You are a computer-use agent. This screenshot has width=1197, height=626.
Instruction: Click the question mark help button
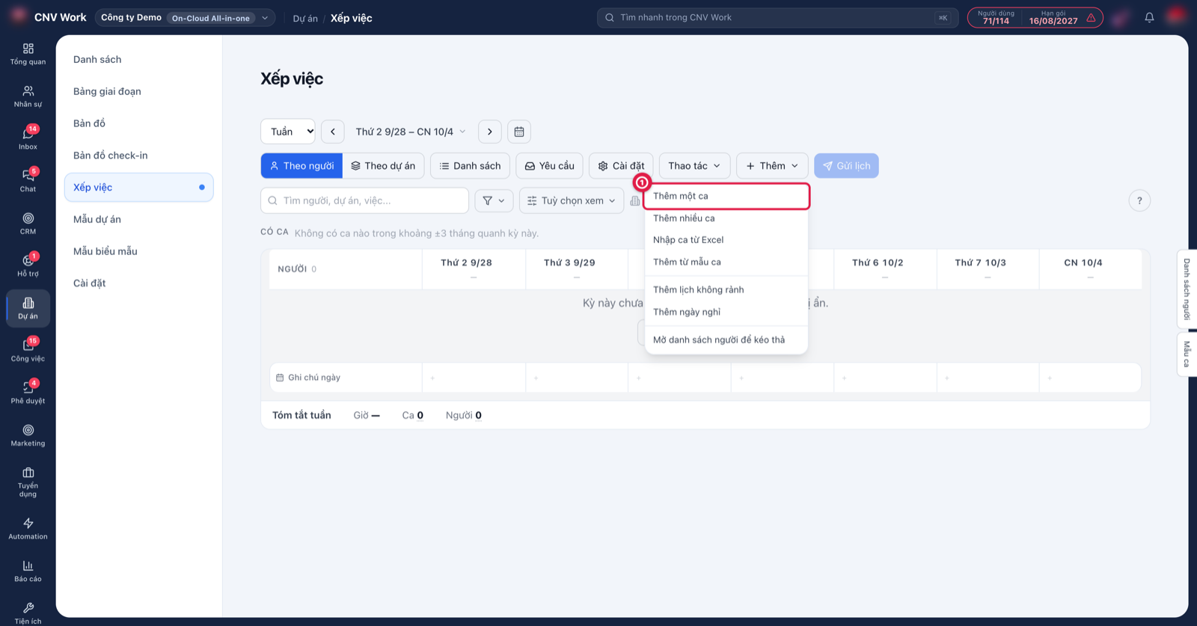point(1139,200)
